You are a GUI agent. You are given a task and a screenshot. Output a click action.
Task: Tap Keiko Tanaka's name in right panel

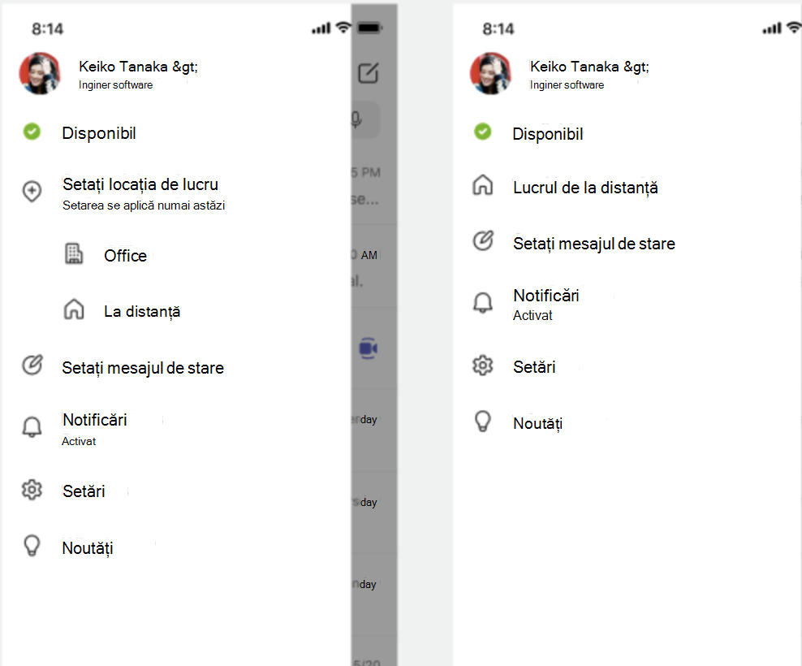[x=589, y=67]
